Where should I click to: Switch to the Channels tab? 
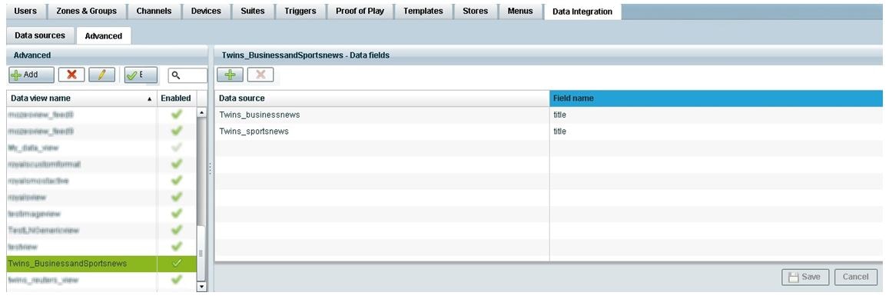tap(154, 12)
